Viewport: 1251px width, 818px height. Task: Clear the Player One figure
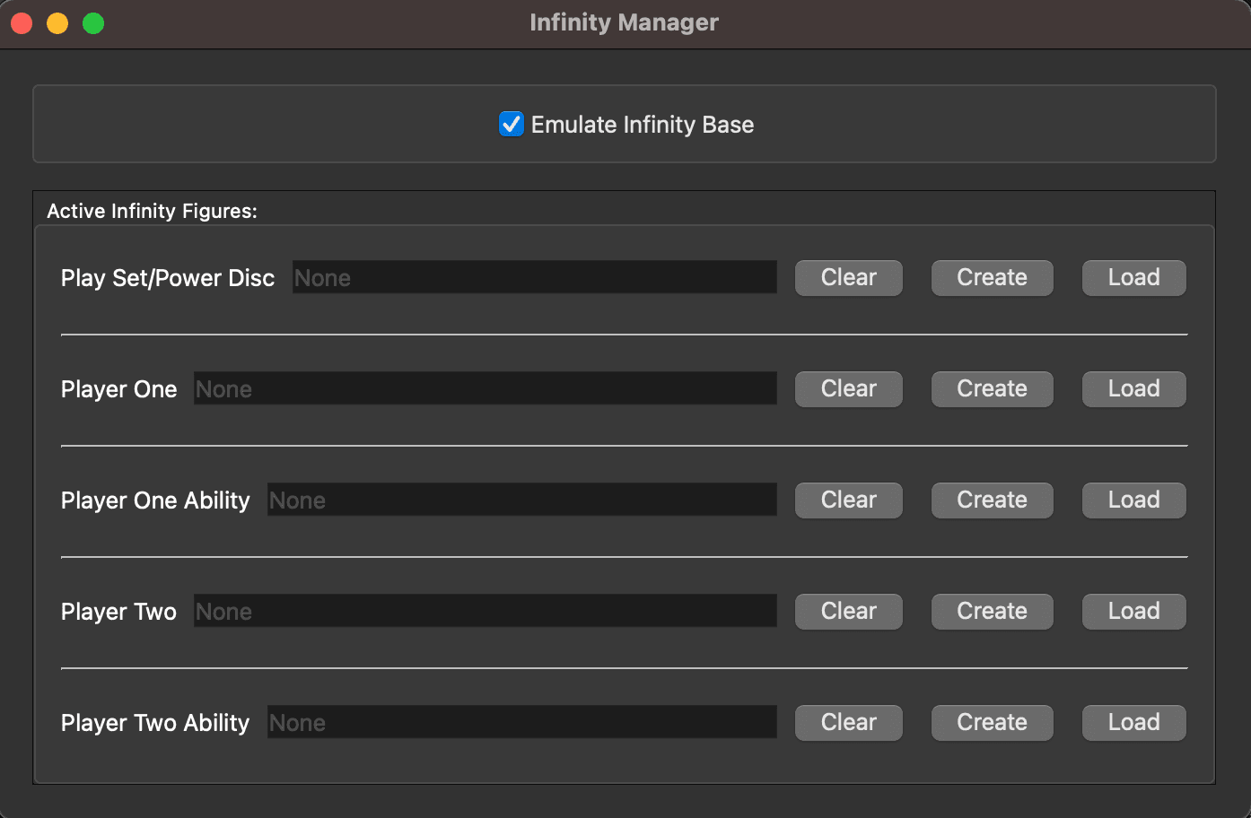pyautogui.click(x=849, y=389)
